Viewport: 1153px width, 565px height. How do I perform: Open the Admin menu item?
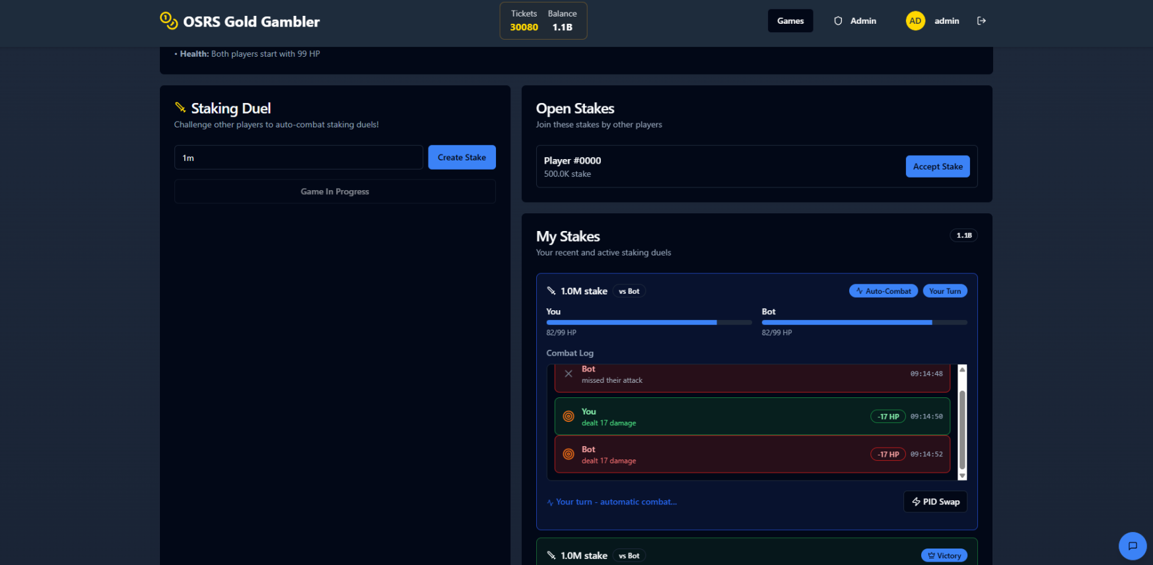[855, 21]
